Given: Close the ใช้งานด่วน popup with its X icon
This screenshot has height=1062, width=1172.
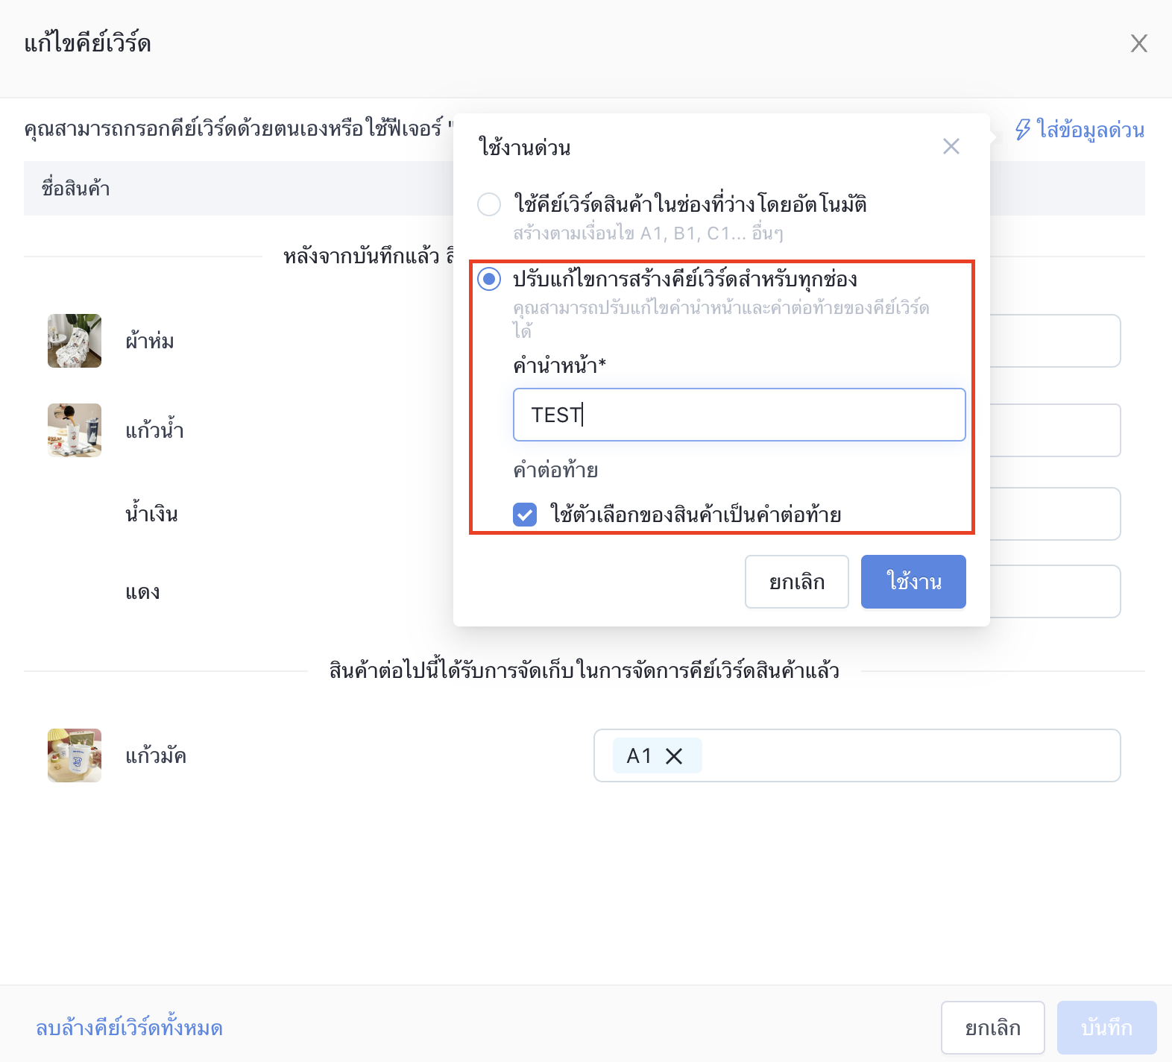Looking at the screenshot, I should pos(951,146).
